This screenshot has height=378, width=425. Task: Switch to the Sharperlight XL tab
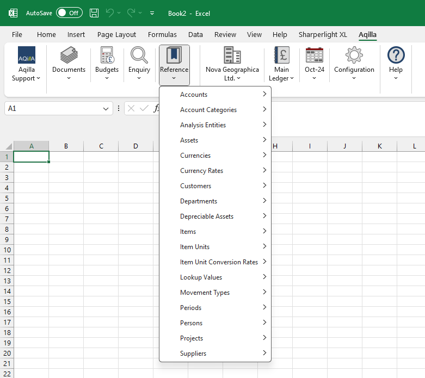pyautogui.click(x=322, y=34)
